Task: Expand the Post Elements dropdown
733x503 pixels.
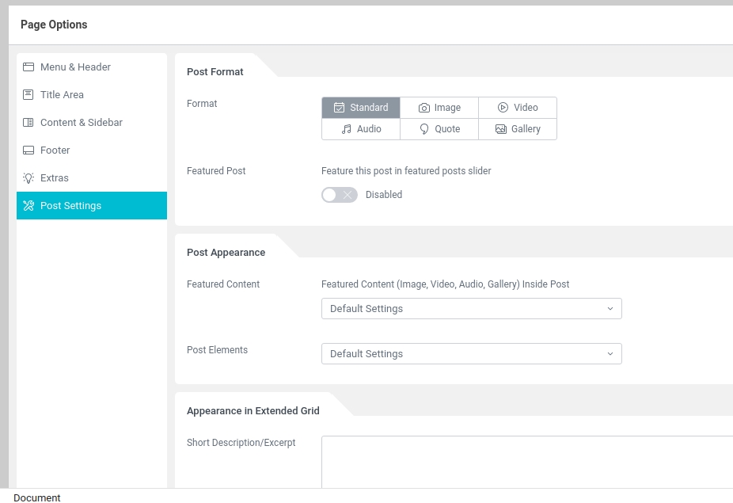Action: click(x=471, y=354)
